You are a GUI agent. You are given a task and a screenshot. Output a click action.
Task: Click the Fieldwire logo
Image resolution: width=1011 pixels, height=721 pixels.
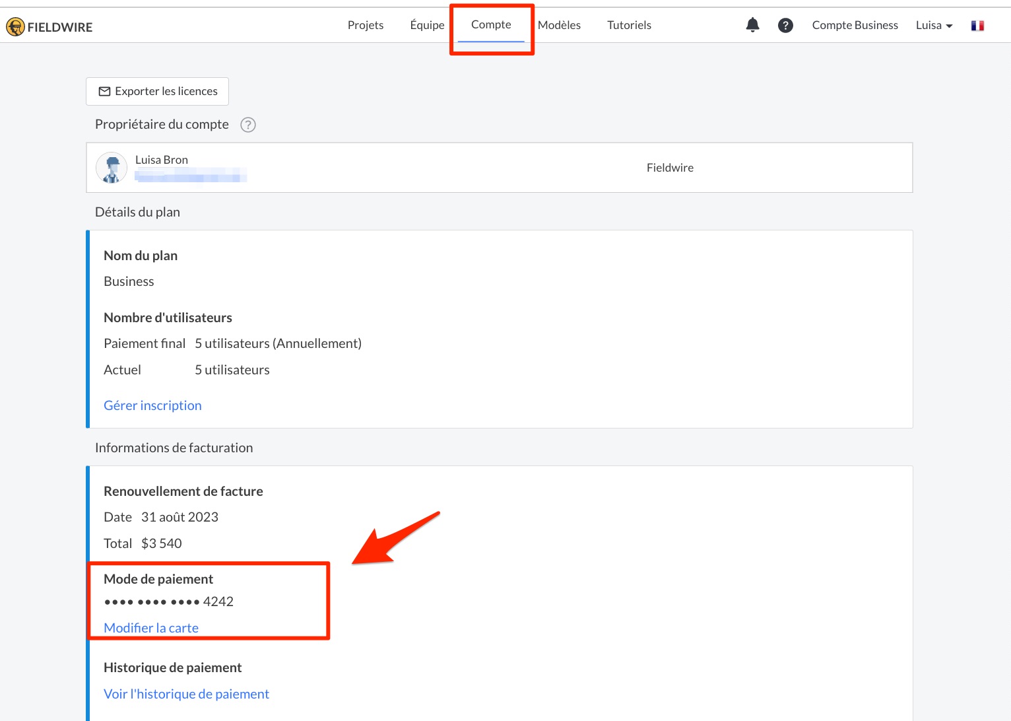pyautogui.click(x=49, y=27)
